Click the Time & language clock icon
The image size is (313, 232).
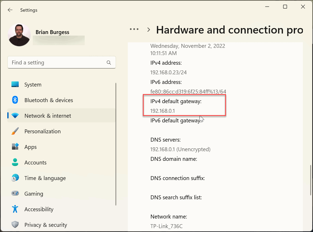15,178
